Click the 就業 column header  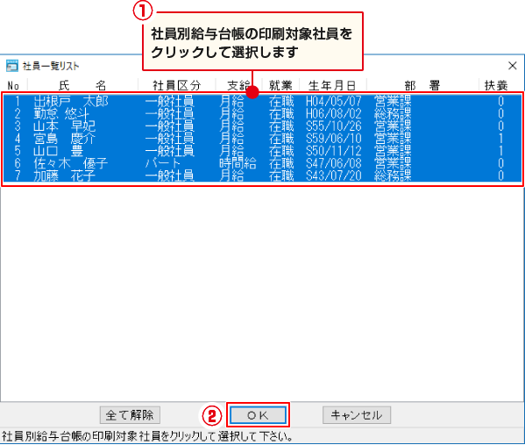pos(281,85)
